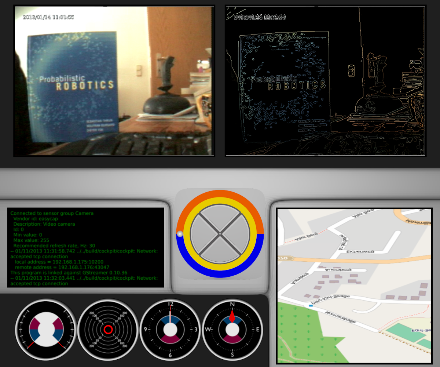Click 'Min value: 0' in the console
Viewport: 440px width, 367px height.
click(x=27, y=235)
